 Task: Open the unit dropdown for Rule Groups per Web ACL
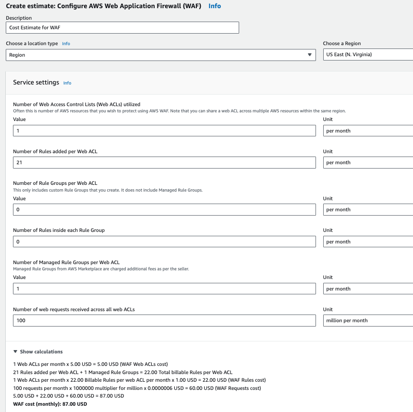click(x=368, y=209)
